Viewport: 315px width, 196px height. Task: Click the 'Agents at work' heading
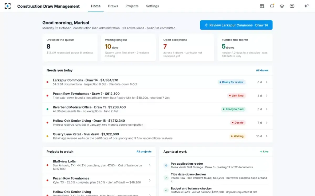pyautogui.click(x=175, y=152)
